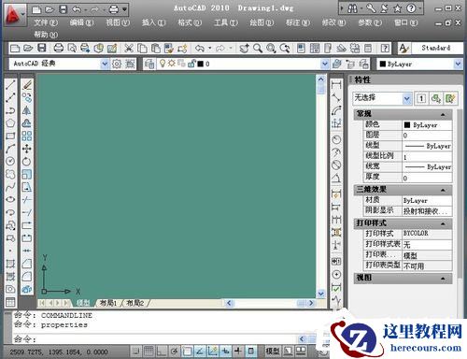Viewport: 467px width, 359px height.
Task: Click the Standard text style box
Action: click(436, 48)
